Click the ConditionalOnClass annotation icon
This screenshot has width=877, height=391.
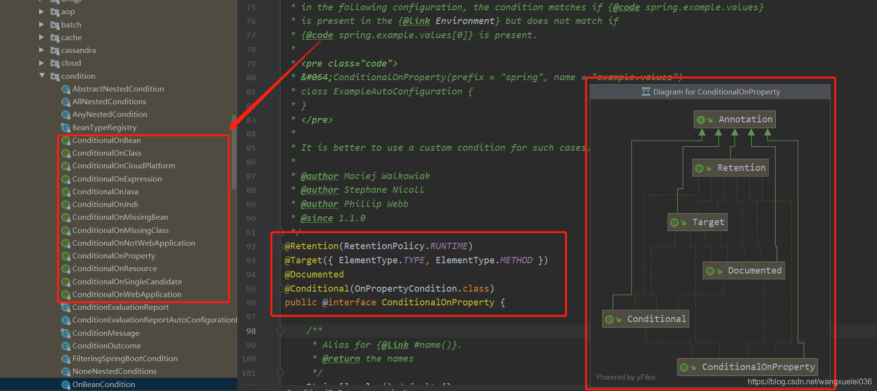[x=66, y=153]
